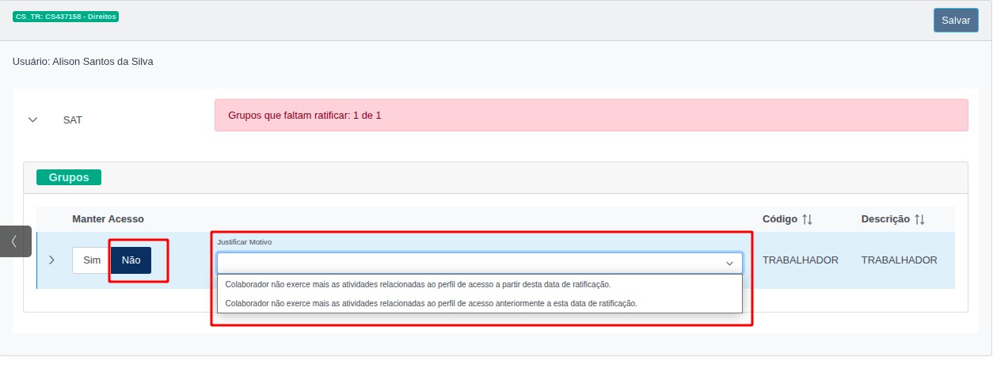The height and width of the screenshot is (368, 993).
Task: Choose reason containing 'anteriormente a esta data'
Action: [431, 303]
